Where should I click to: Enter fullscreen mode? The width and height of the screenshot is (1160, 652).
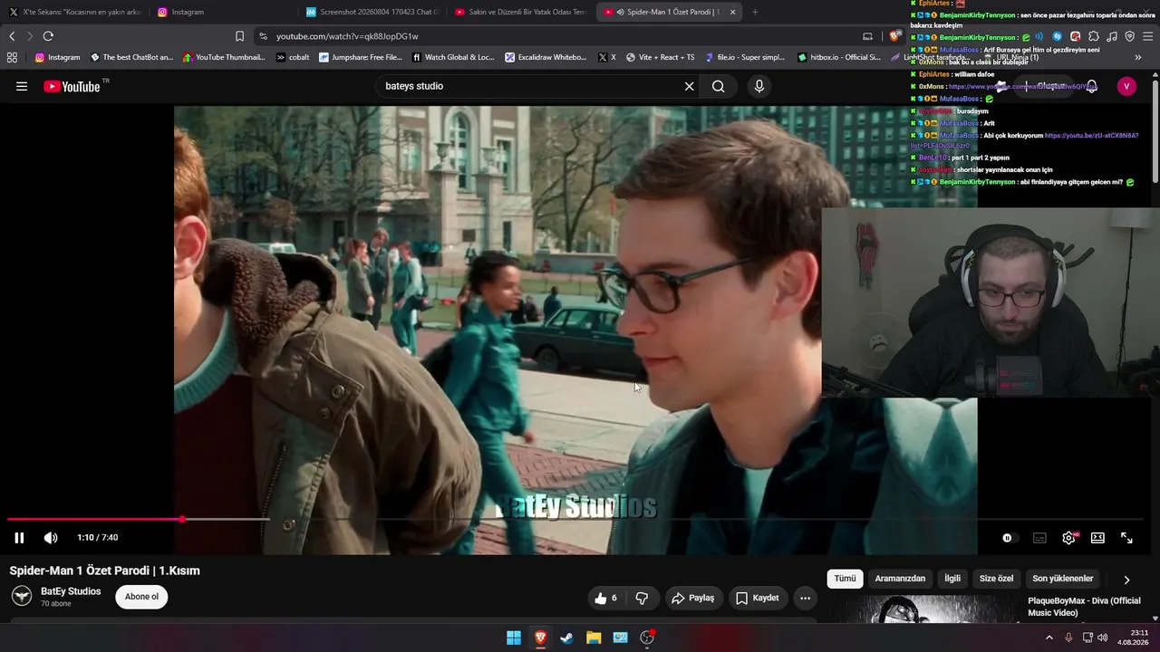(x=1126, y=538)
